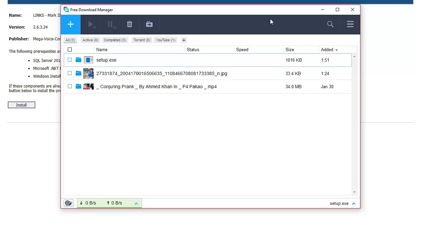Select the setup.exe file name

click(x=106, y=60)
